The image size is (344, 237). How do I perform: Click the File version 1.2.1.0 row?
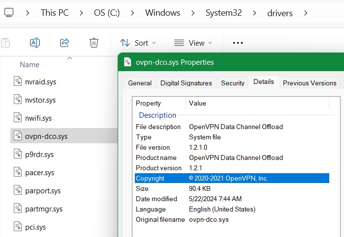click(x=232, y=147)
